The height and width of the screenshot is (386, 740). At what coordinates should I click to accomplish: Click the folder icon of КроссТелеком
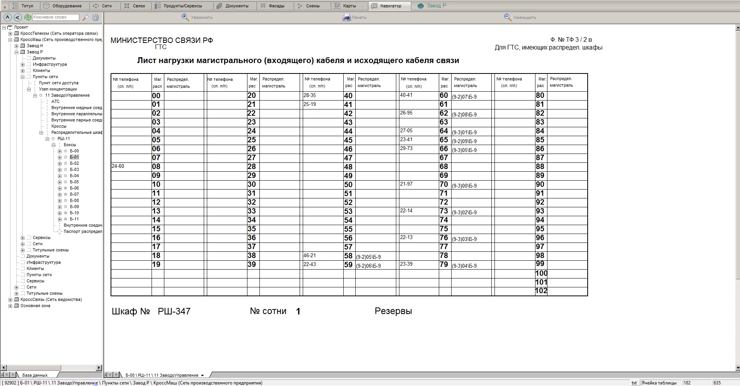[17, 34]
